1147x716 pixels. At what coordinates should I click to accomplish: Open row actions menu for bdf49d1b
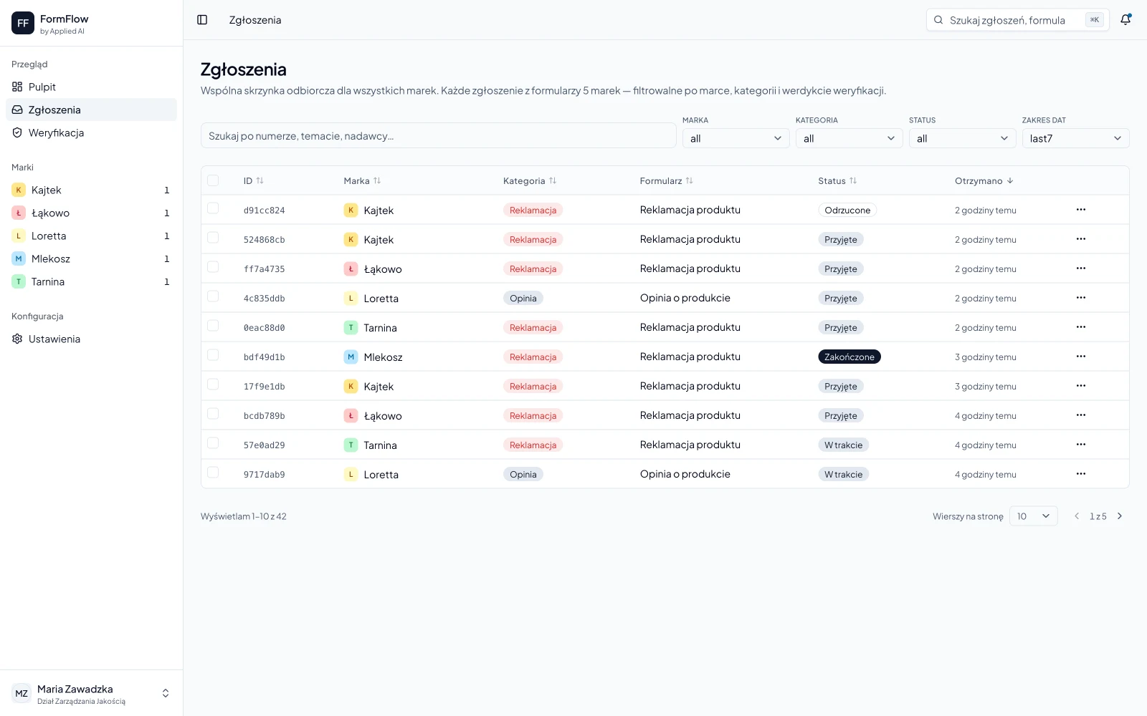click(x=1081, y=357)
